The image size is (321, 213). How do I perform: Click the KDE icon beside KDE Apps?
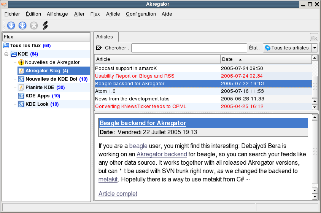[x=21, y=96]
